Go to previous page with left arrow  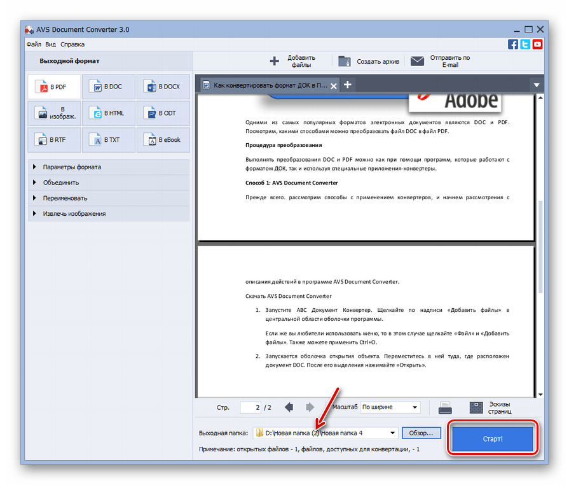(x=289, y=407)
